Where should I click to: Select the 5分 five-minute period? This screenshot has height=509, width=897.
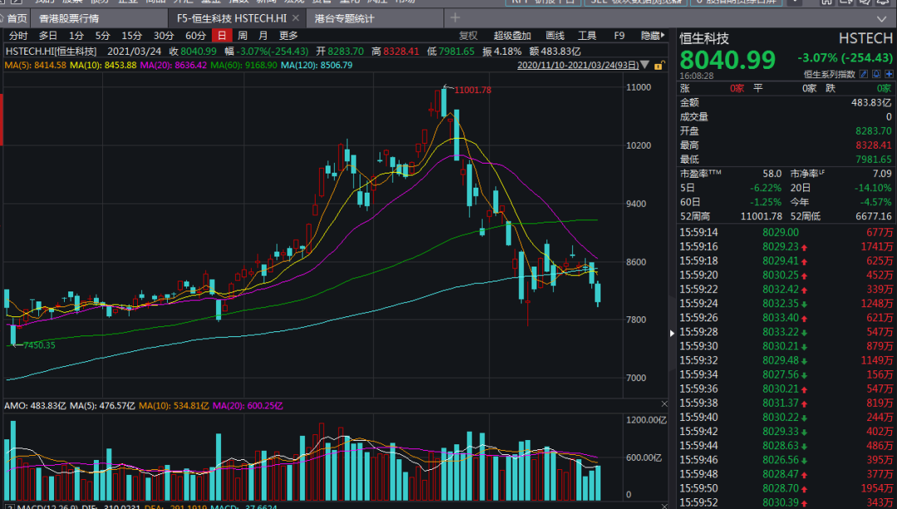(102, 36)
